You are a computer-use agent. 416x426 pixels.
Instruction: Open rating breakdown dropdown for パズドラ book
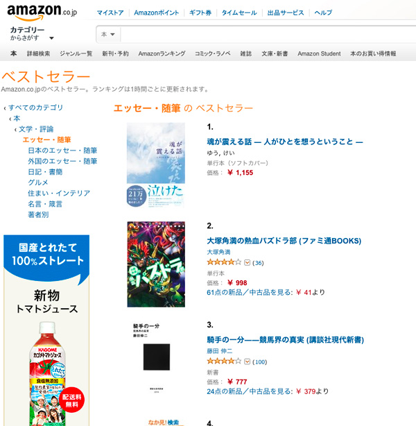point(247,263)
